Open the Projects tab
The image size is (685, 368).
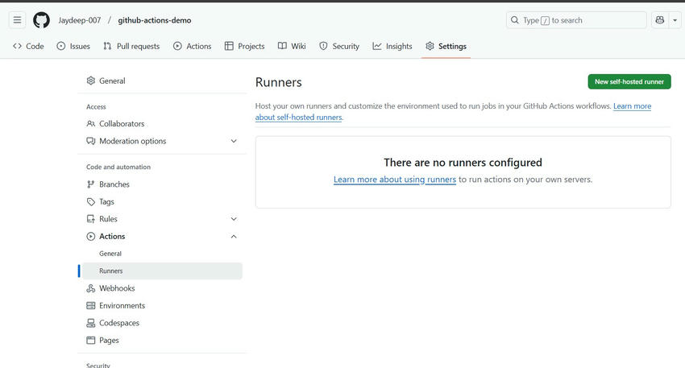tap(245, 46)
